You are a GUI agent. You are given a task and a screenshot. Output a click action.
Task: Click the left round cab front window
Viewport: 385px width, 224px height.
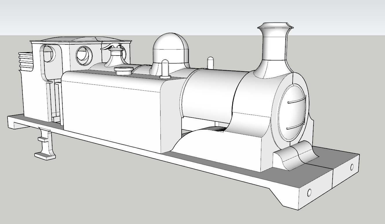click(x=49, y=54)
